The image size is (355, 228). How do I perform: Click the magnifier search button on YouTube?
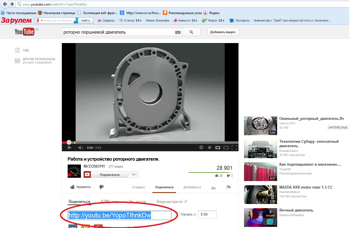(x=191, y=32)
